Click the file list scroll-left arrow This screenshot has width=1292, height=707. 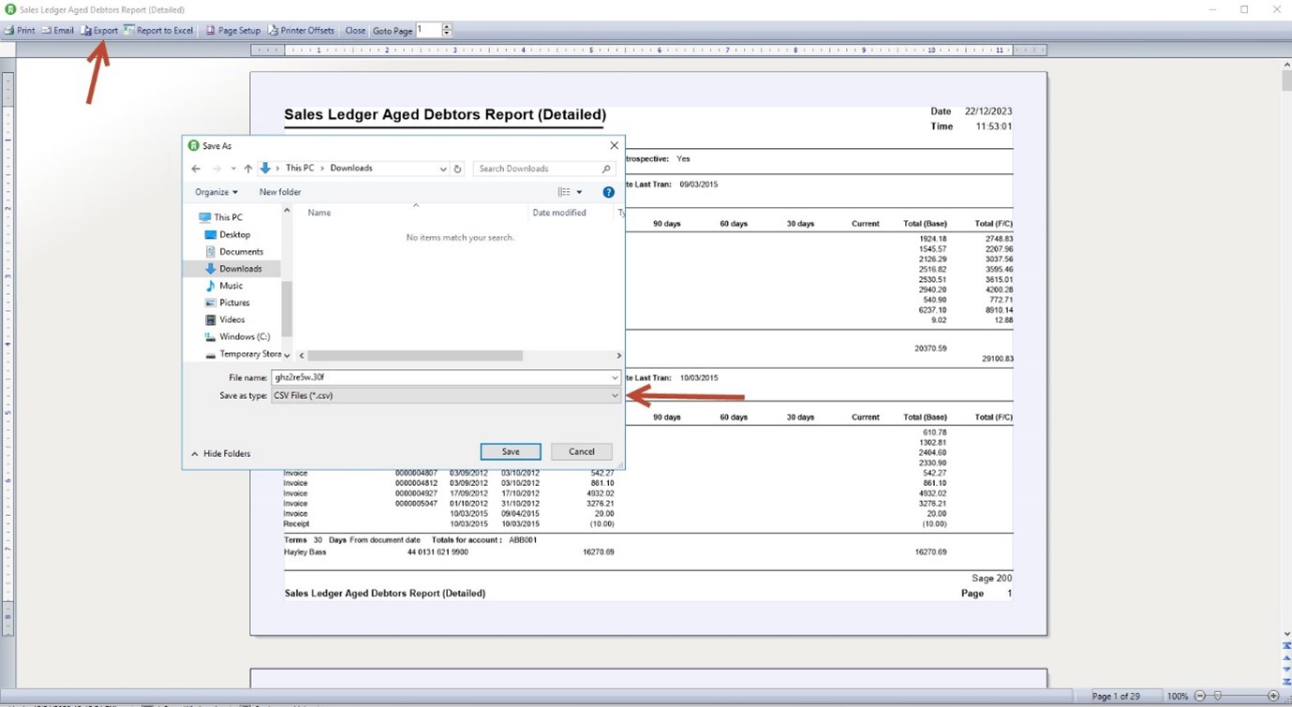click(x=302, y=356)
